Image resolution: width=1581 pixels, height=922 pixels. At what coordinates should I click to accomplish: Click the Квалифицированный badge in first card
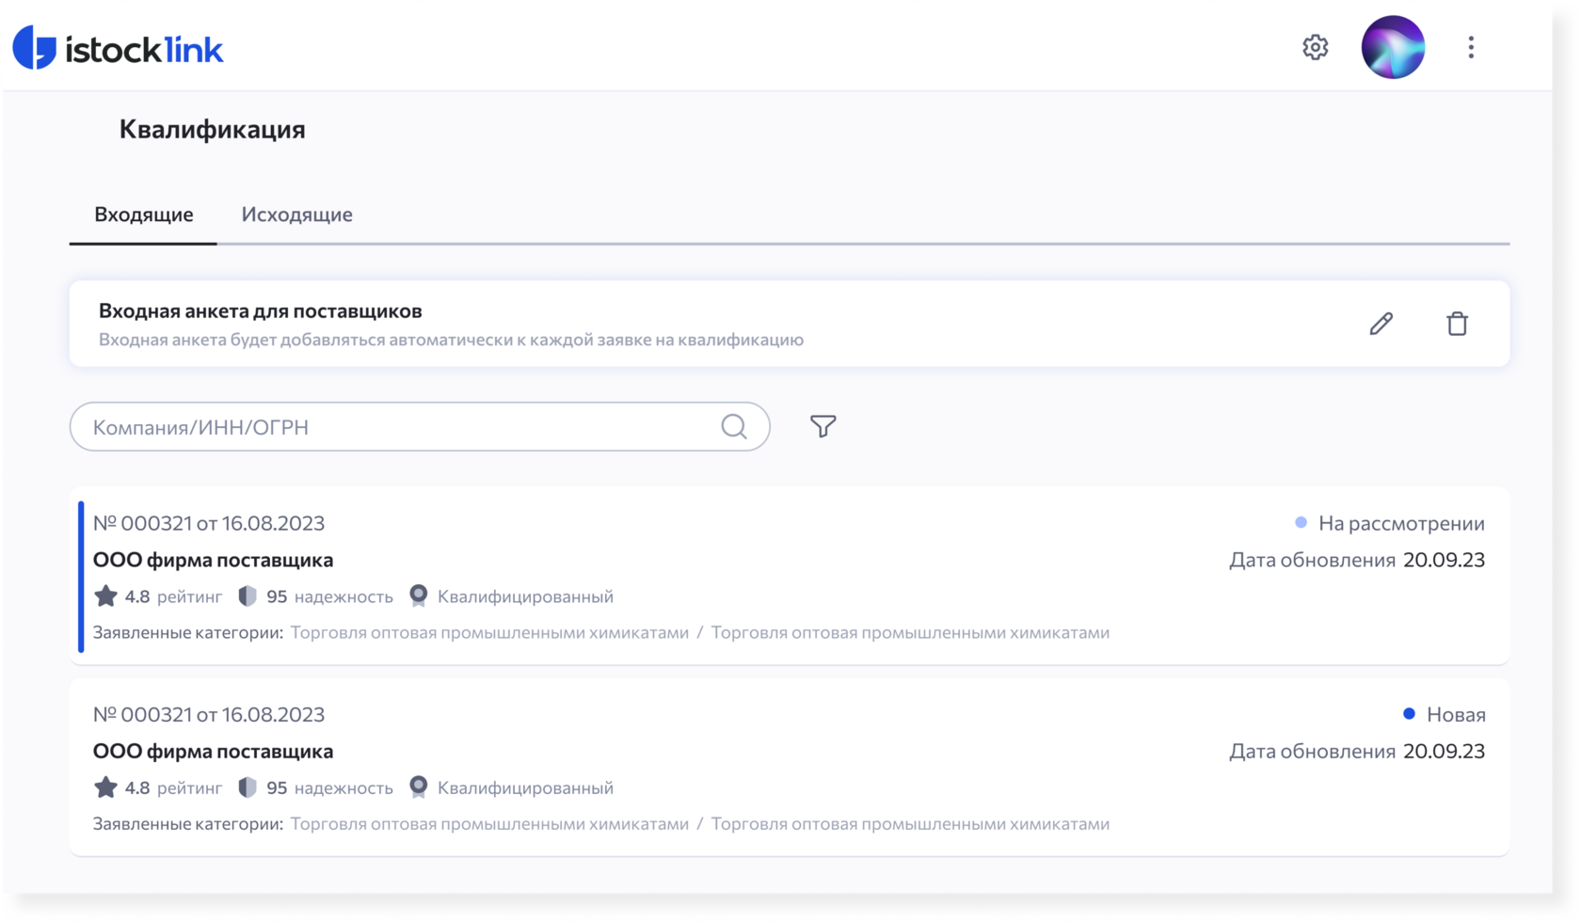click(x=512, y=596)
